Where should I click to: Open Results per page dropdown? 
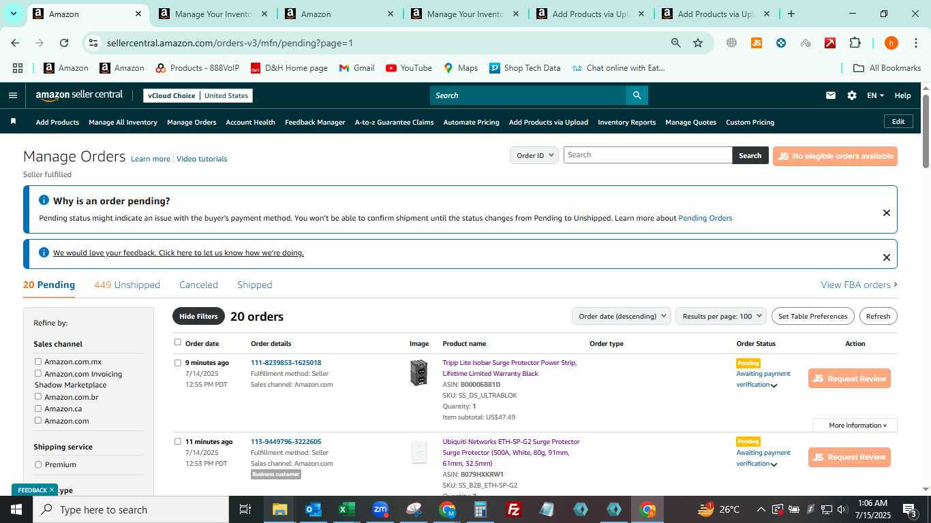point(721,316)
